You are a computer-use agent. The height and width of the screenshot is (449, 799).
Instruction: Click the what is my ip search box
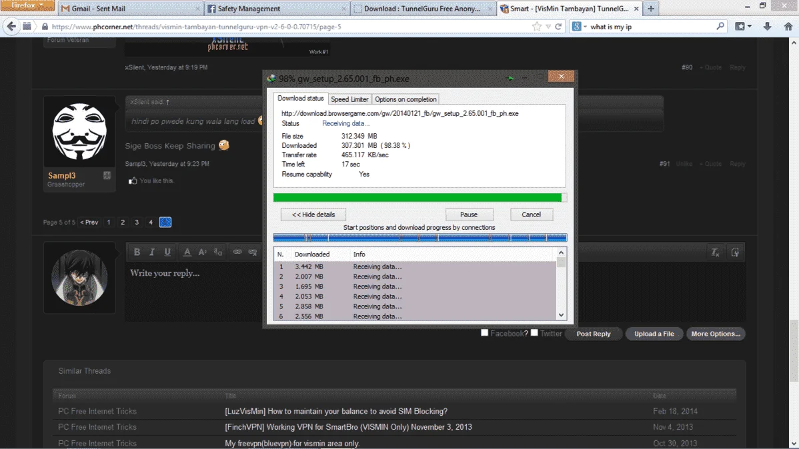coord(652,27)
